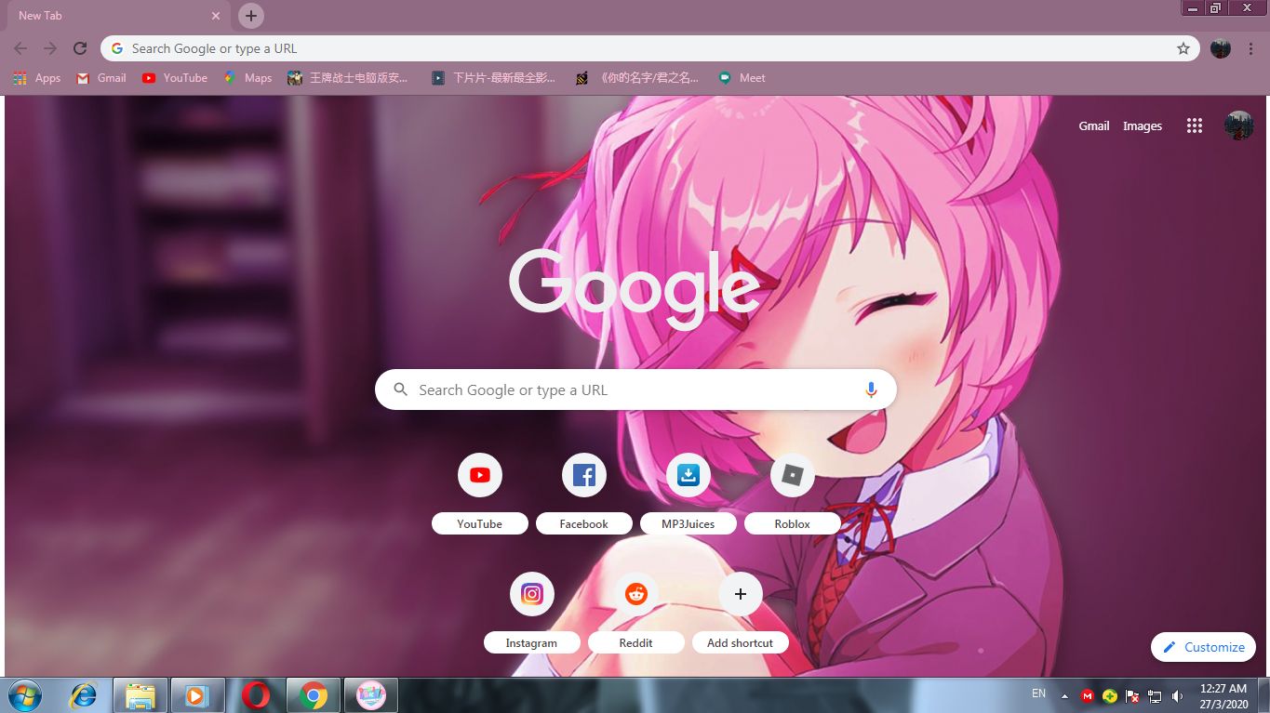Click inside the Google search box

[635, 389]
